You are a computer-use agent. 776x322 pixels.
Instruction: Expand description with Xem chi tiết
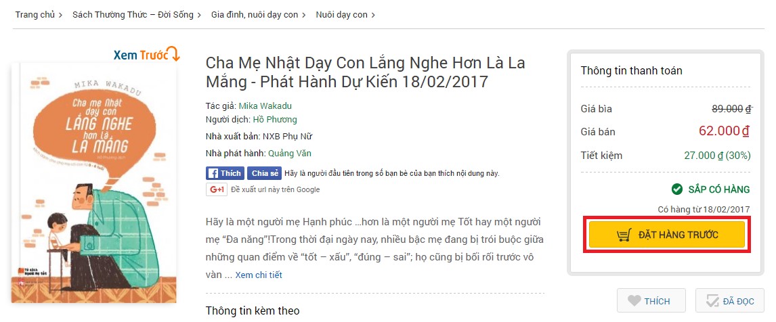[x=259, y=275]
